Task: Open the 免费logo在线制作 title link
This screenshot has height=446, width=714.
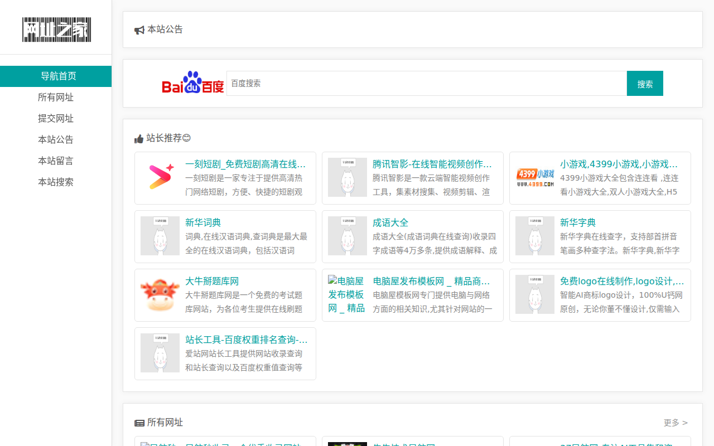Action: pyautogui.click(x=623, y=282)
